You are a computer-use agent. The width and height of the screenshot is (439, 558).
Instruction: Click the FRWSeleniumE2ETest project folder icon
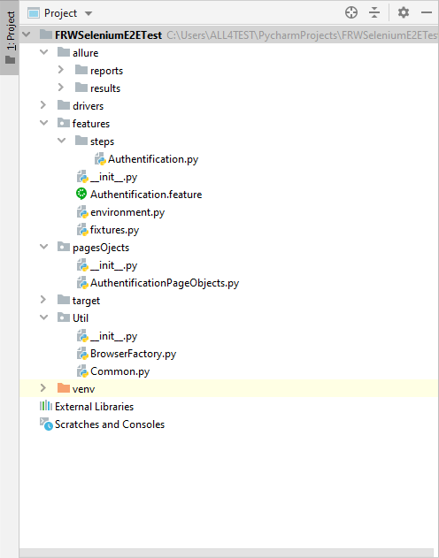point(45,34)
